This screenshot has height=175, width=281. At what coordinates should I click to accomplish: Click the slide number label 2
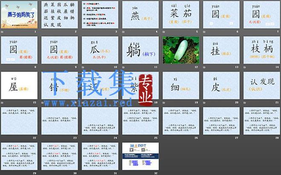point(76,32)
